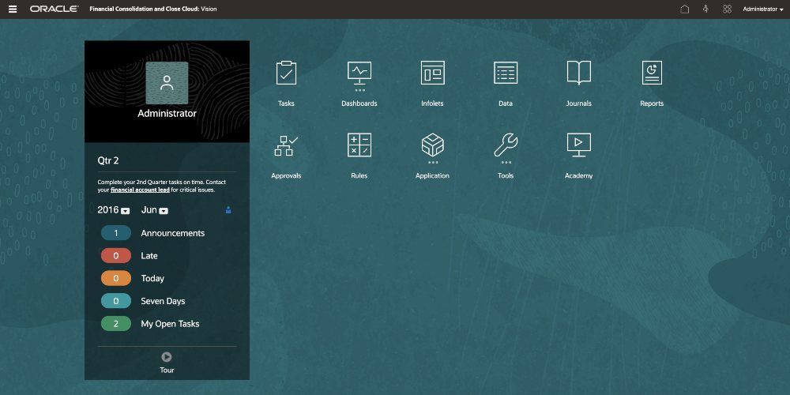This screenshot has width=790, height=395.
Task: Open the Reports icon
Action: tap(652, 73)
